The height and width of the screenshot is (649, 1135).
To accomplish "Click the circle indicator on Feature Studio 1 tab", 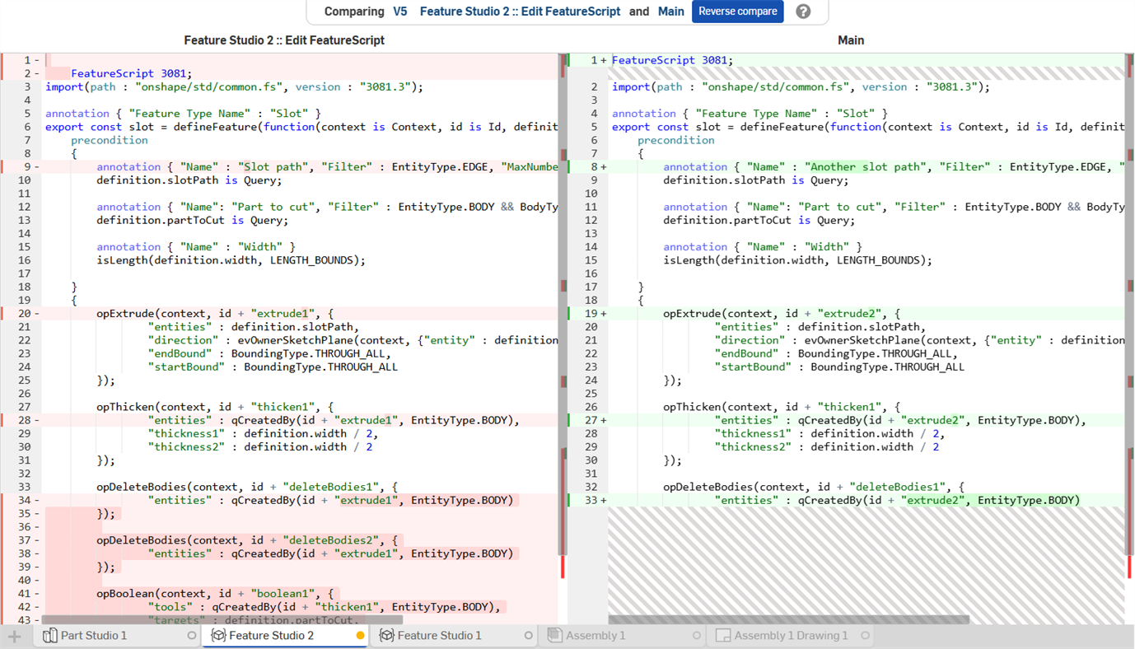I will [529, 636].
